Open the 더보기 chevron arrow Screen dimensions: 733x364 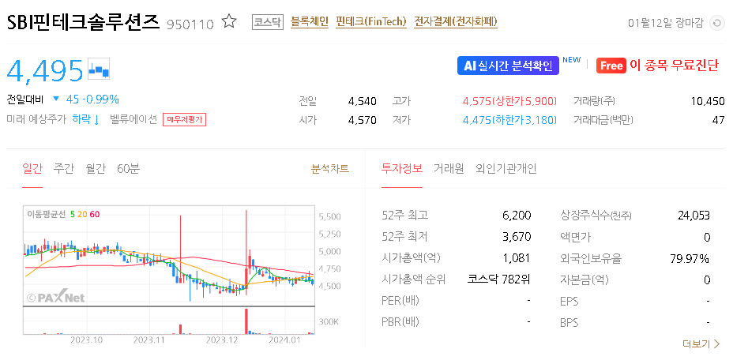[717, 344]
